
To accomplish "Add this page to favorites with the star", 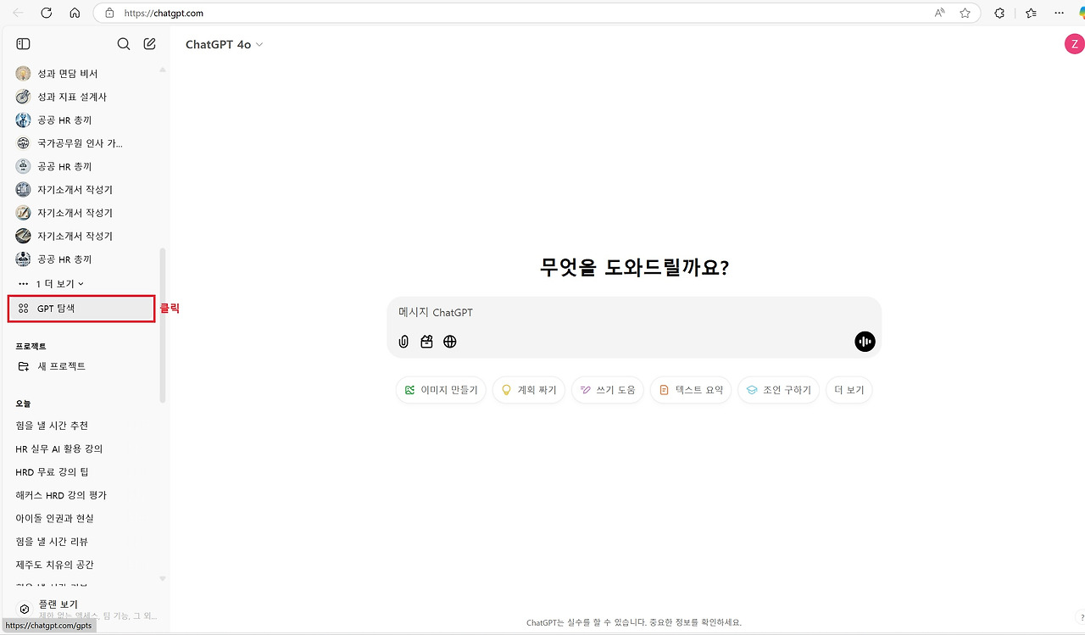I will (x=965, y=13).
